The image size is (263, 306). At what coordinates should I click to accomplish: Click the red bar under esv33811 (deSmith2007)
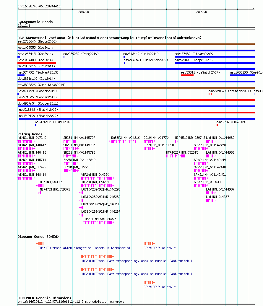coord(187,75)
